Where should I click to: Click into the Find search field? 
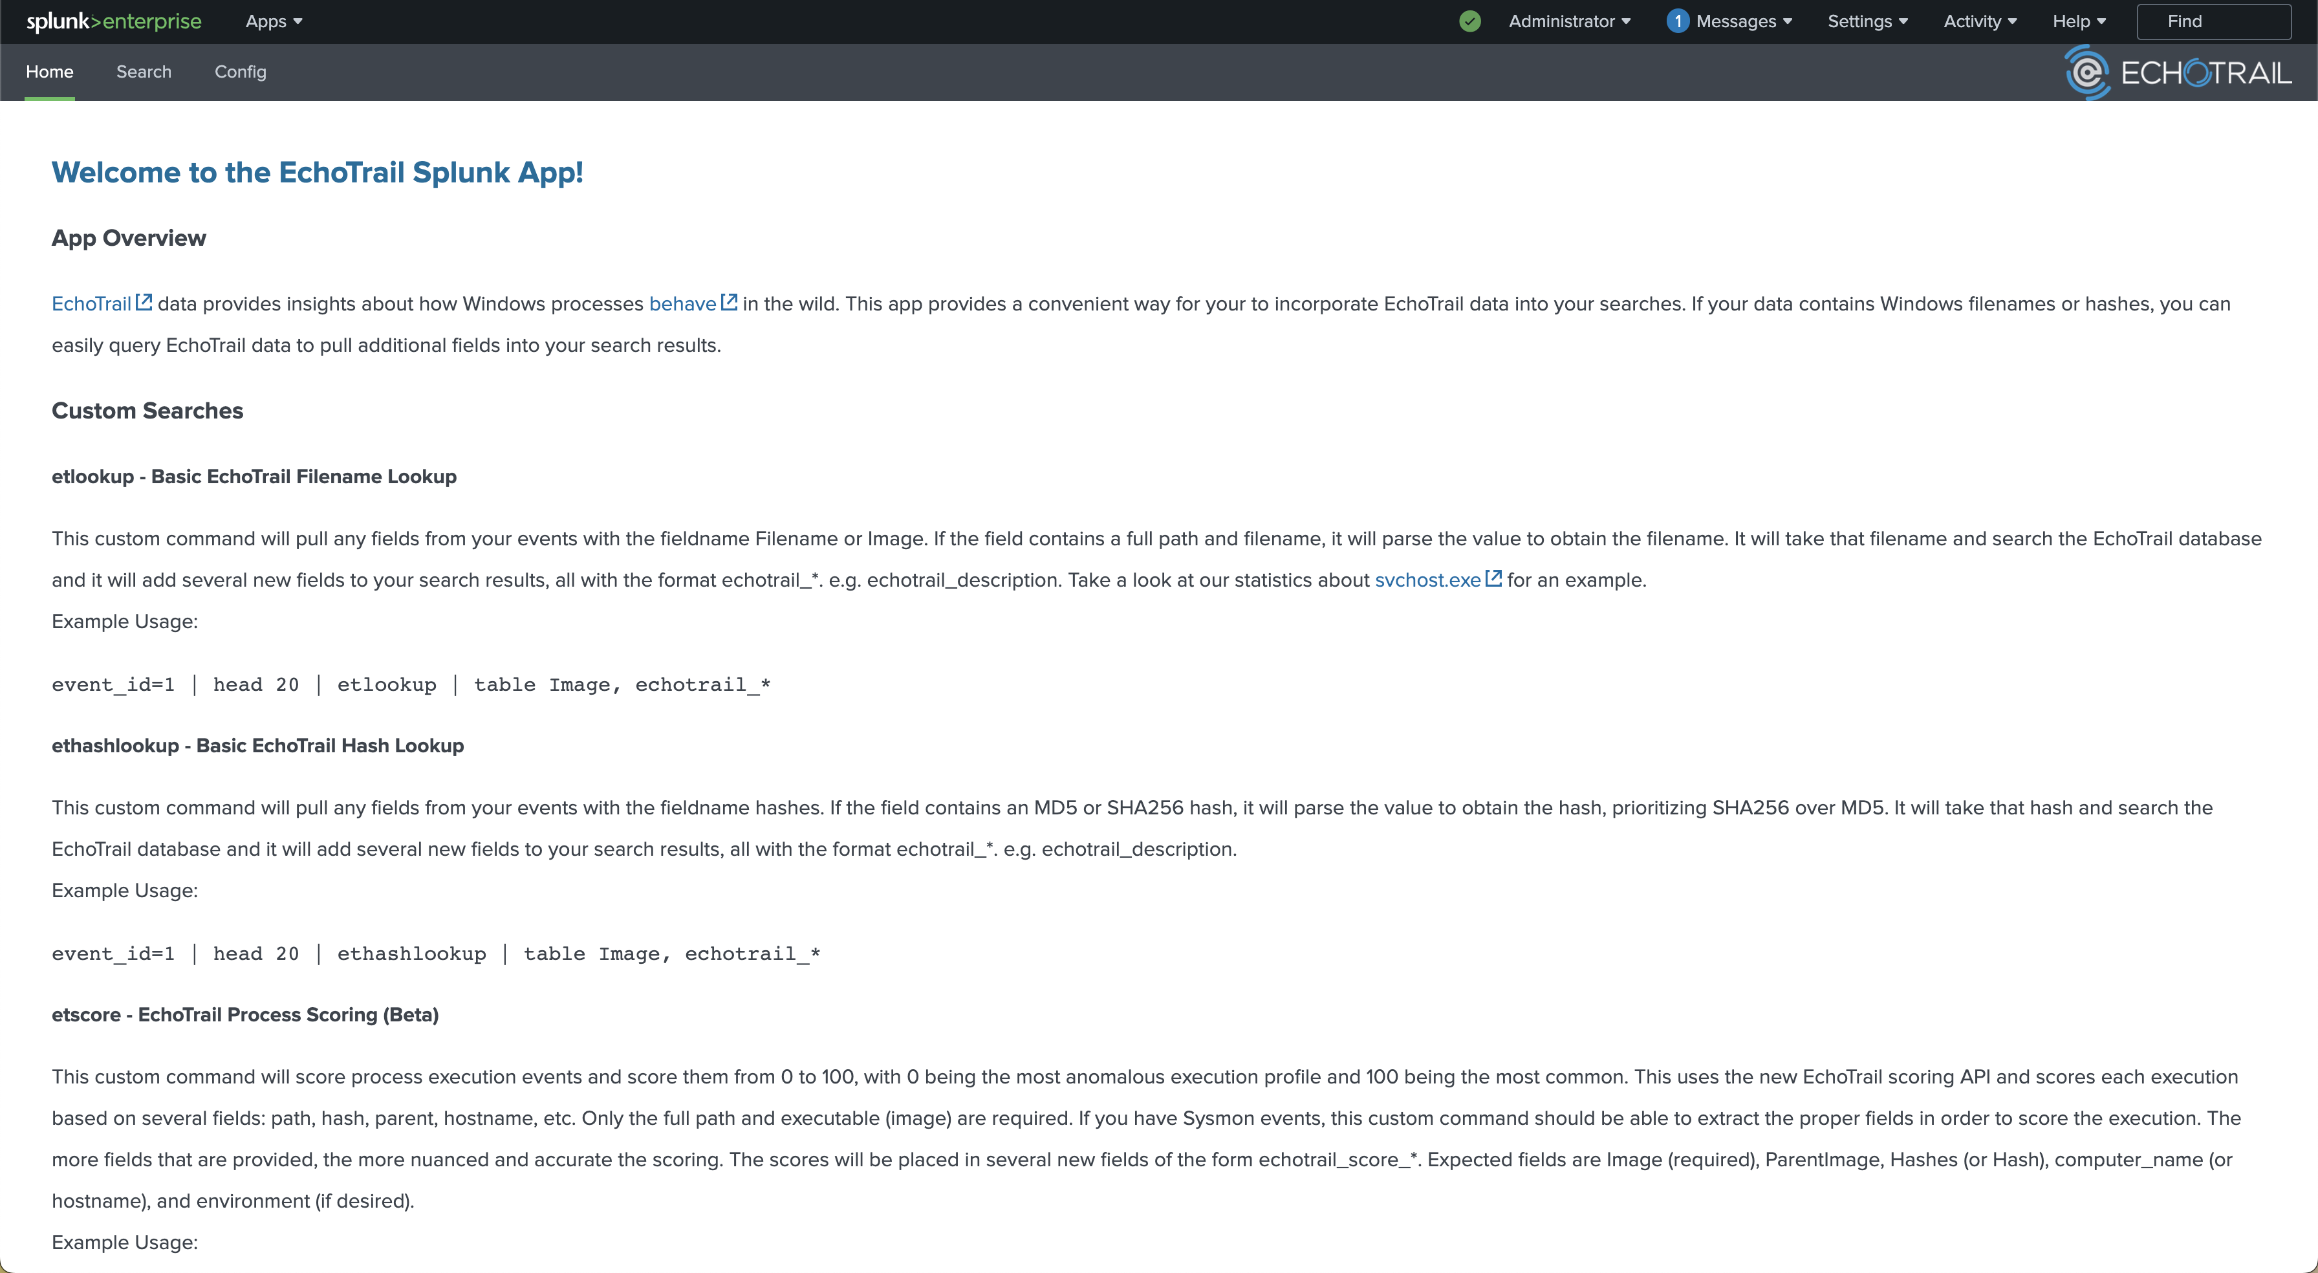[x=2214, y=21]
